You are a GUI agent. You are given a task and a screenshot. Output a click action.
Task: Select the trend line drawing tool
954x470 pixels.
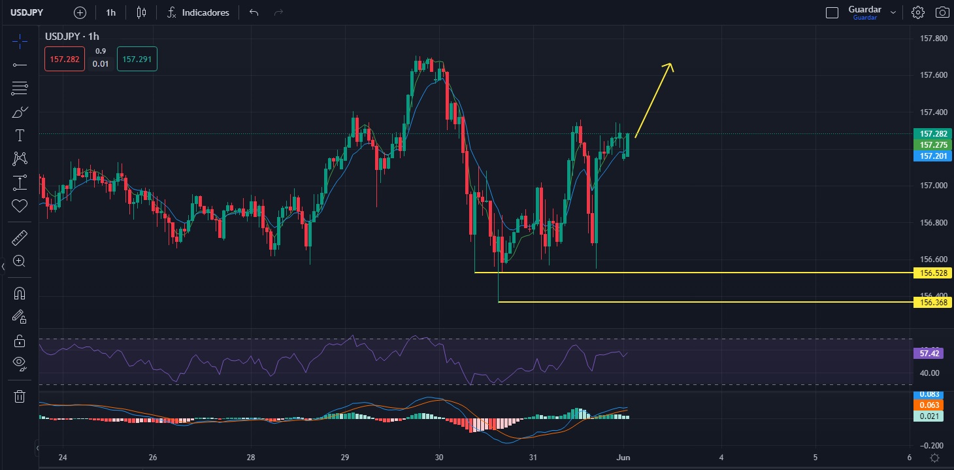pos(20,65)
